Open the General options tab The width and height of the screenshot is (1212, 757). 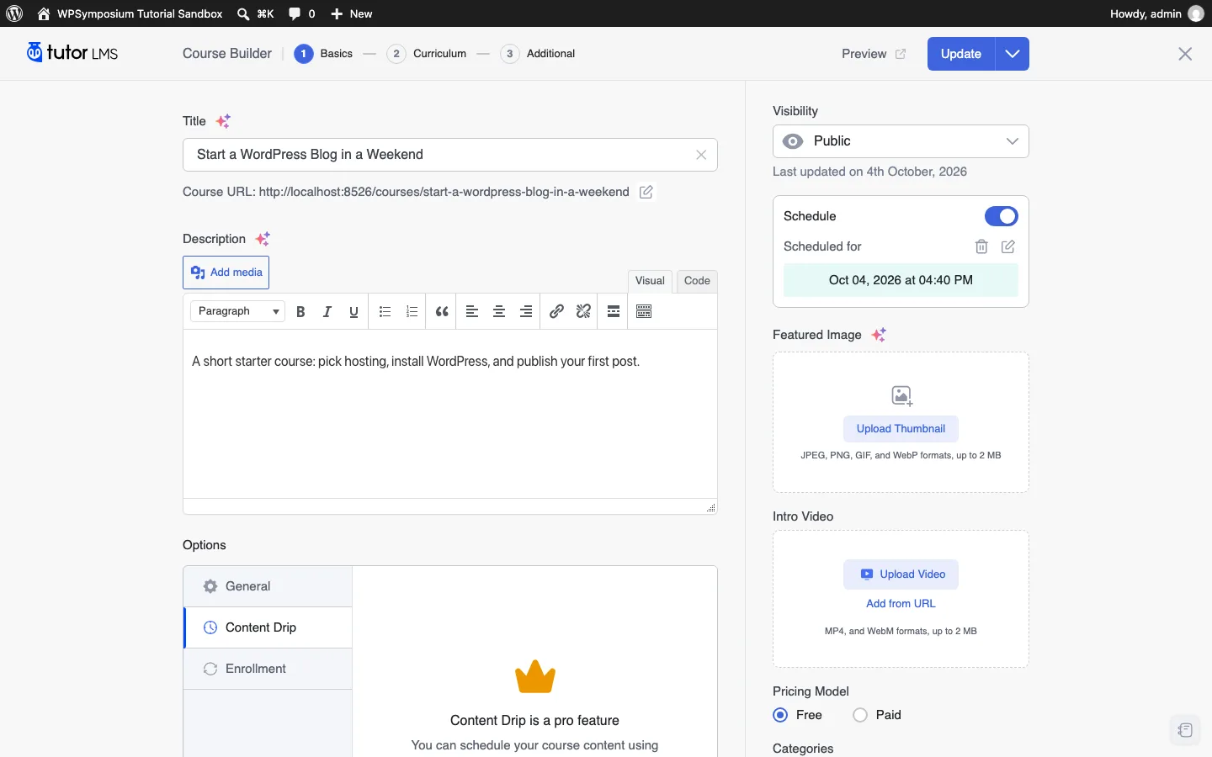[x=268, y=586]
